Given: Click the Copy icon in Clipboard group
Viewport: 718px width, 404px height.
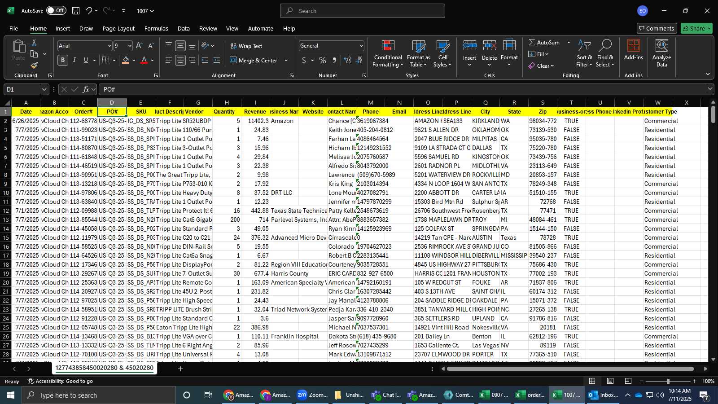Looking at the screenshot, I should [34, 54].
